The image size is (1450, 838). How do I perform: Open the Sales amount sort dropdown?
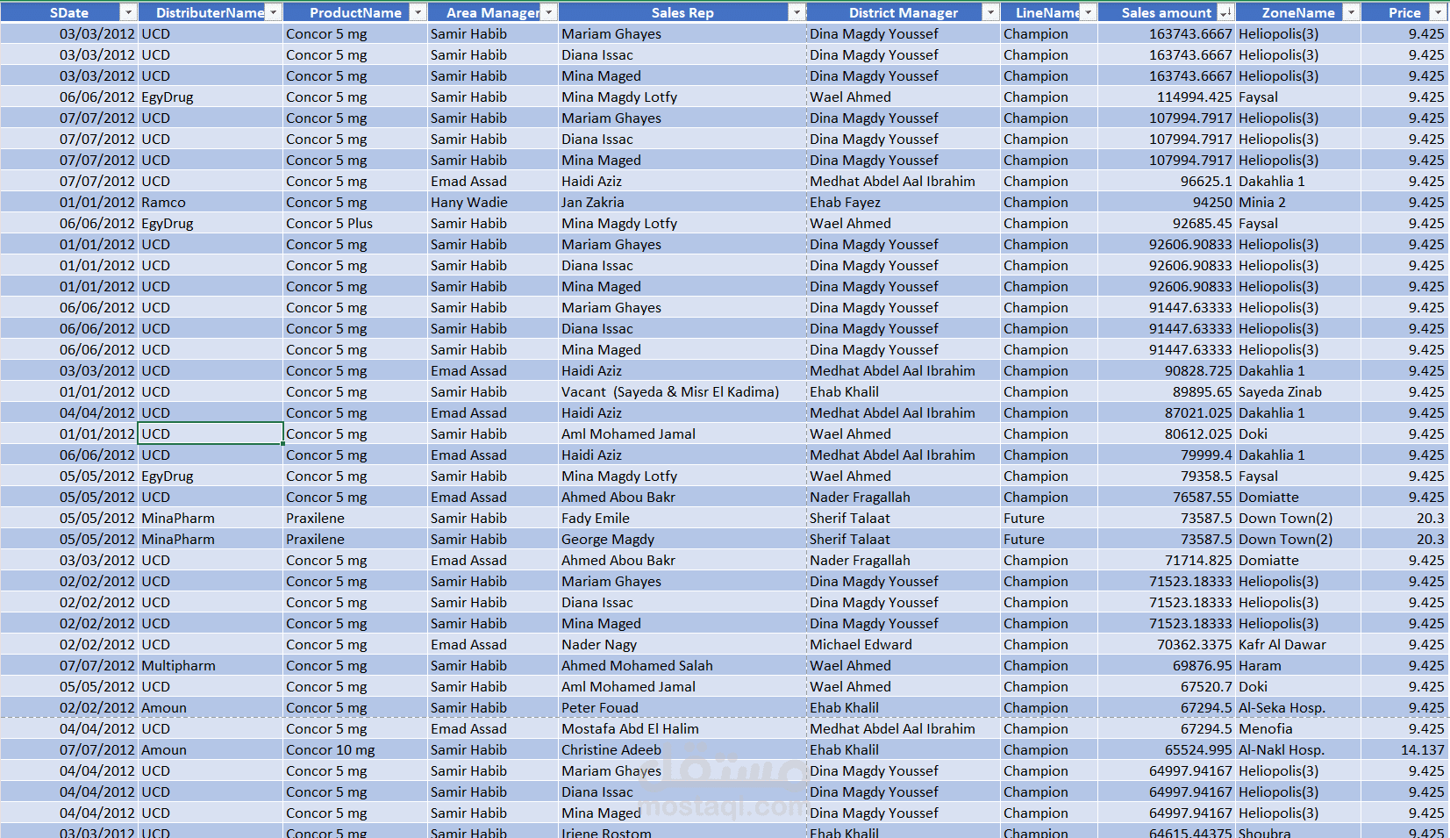tap(1225, 12)
